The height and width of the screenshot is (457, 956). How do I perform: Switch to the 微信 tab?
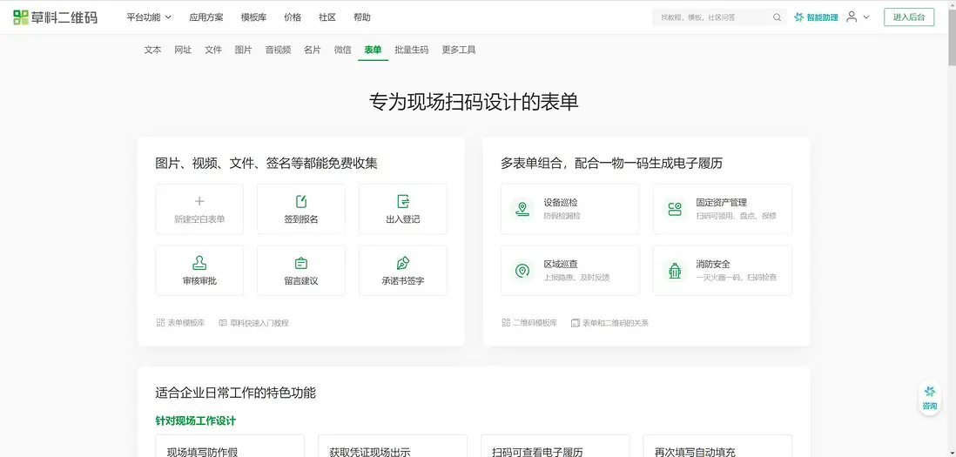[x=343, y=50]
